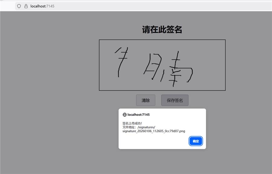Click the 签名上传成功 message text
The image size is (272, 174).
point(132,123)
